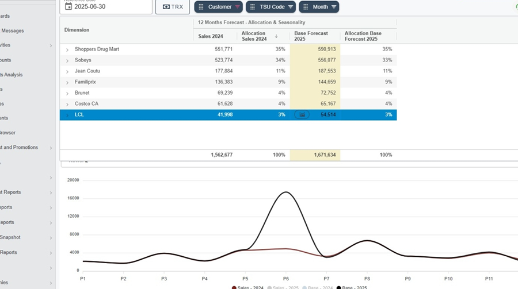Open the Customer dimension chip grid icon
The width and height of the screenshot is (518, 289).
coord(201,7)
